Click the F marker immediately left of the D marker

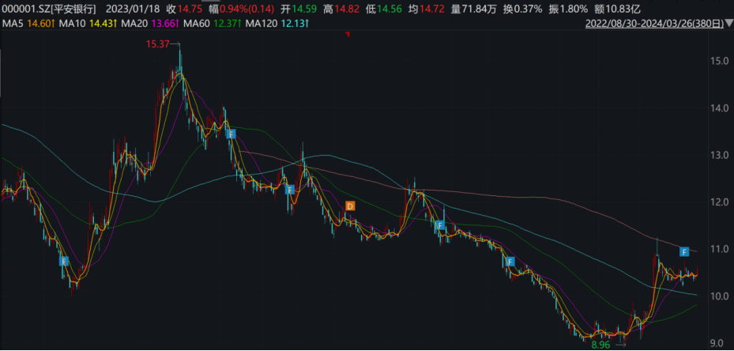coord(290,190)
